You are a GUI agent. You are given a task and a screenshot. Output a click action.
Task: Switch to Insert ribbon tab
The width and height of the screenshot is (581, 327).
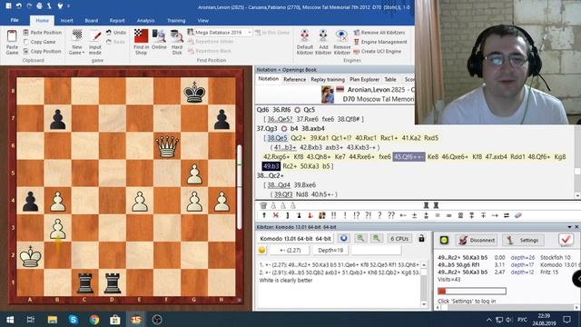click(66, 21)
